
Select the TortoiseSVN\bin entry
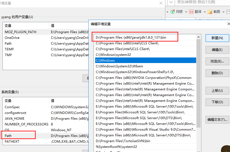146,141
